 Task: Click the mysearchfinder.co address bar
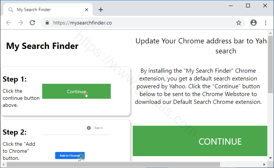point(141,23)
